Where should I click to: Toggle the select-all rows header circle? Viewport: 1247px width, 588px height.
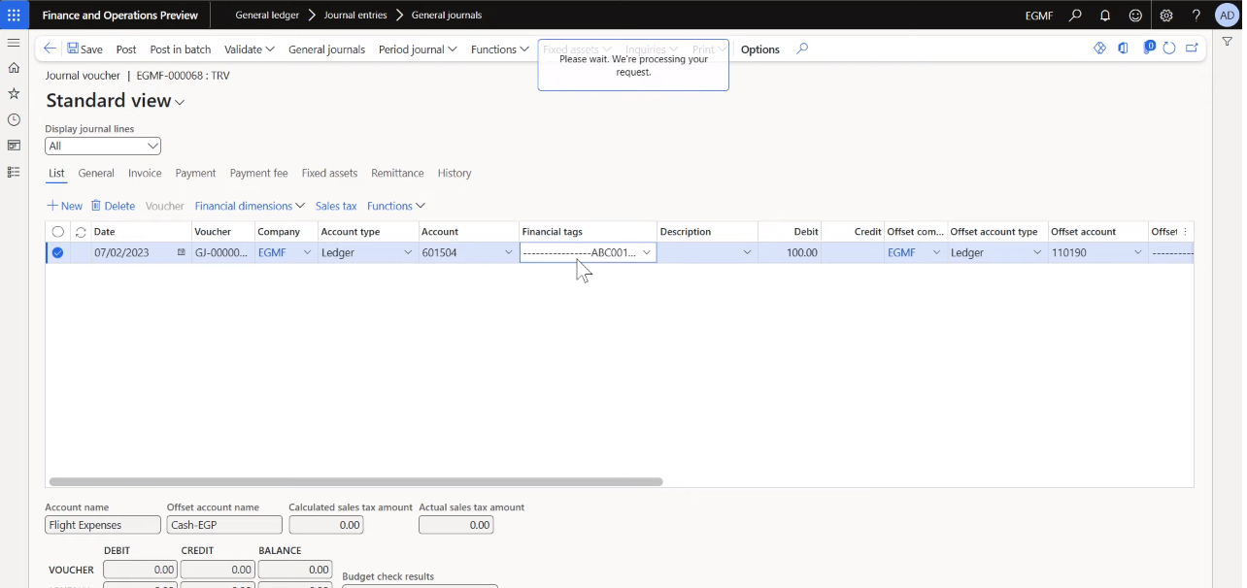(x=57, y=232)
